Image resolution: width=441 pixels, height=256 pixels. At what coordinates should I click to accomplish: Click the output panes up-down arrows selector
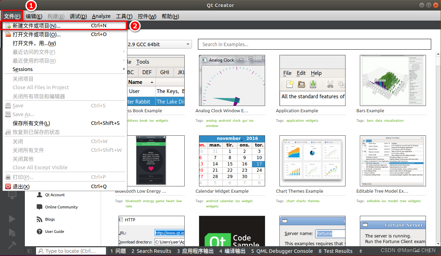click(361, 251)
